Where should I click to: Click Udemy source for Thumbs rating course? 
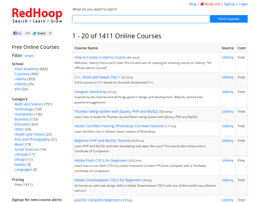(x=228, y=111)
